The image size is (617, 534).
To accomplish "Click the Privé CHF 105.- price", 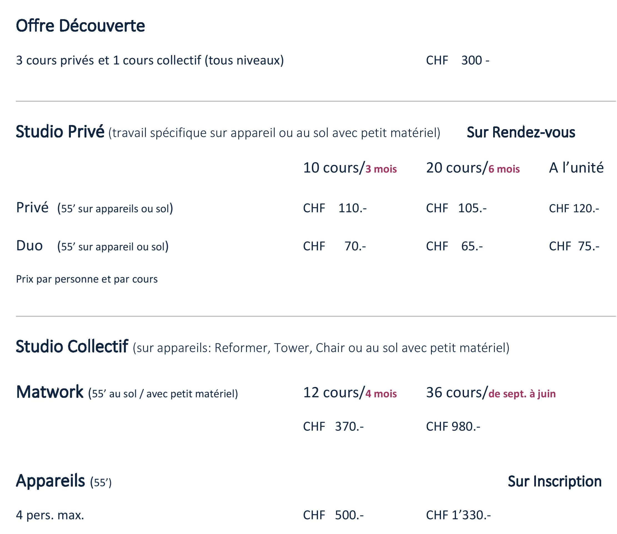I will click(456, 208).
